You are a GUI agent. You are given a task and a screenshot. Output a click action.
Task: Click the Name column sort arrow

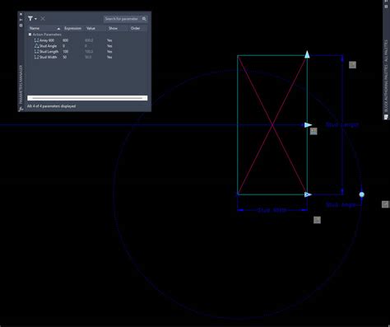coord(58,29)
